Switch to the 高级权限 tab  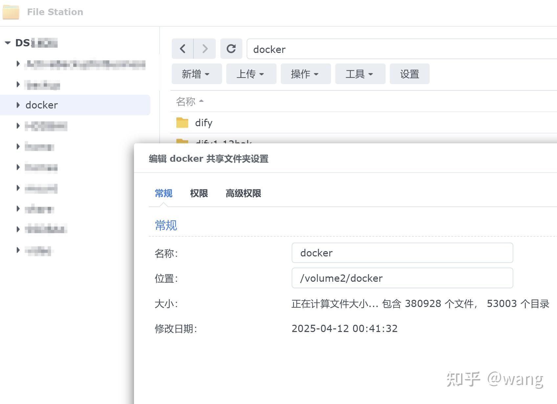point(243,193)
